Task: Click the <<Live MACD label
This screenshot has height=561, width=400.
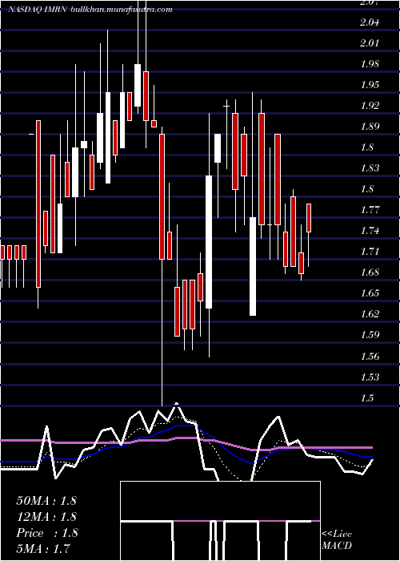Action: click(x=337, y=539)
